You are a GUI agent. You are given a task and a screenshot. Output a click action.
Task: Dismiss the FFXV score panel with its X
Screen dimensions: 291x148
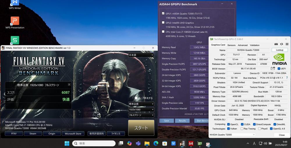point(69,84)
